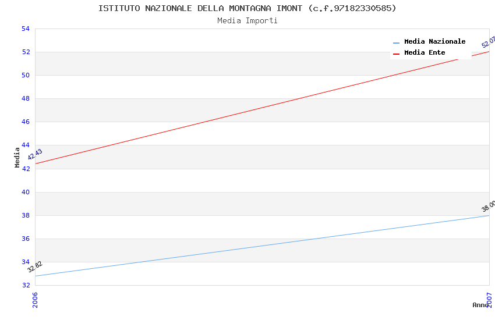Click the 2006 x-axis label
The width and height of the screenshot is (495, 320).
(35, 300)
